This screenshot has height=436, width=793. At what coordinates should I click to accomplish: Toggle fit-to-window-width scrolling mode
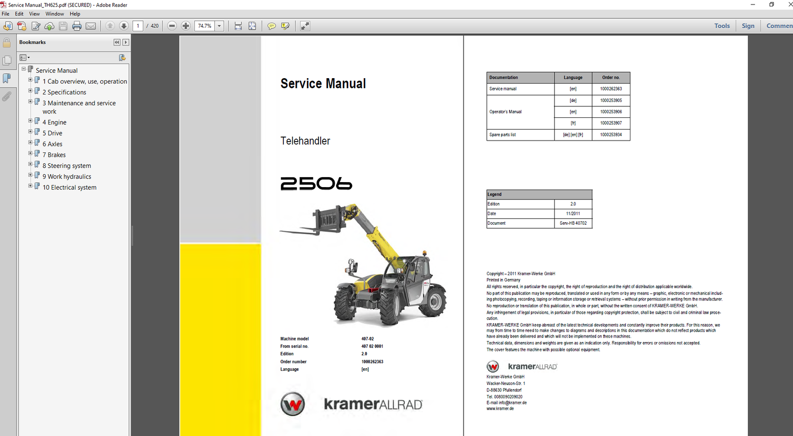(238, 26)
